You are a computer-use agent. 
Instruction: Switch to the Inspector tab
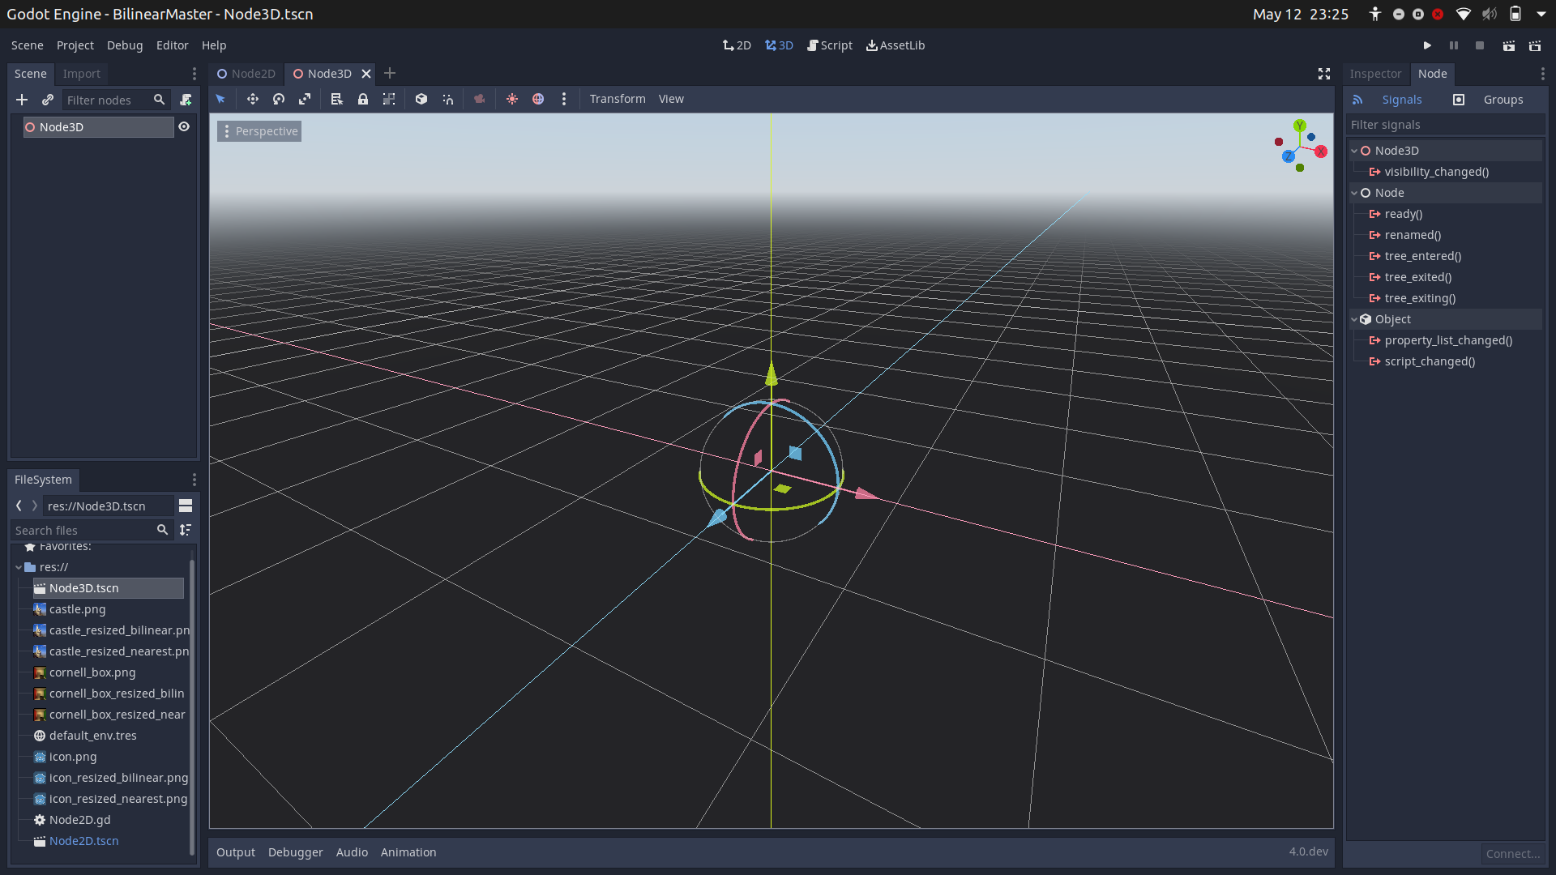point(1375,74)
